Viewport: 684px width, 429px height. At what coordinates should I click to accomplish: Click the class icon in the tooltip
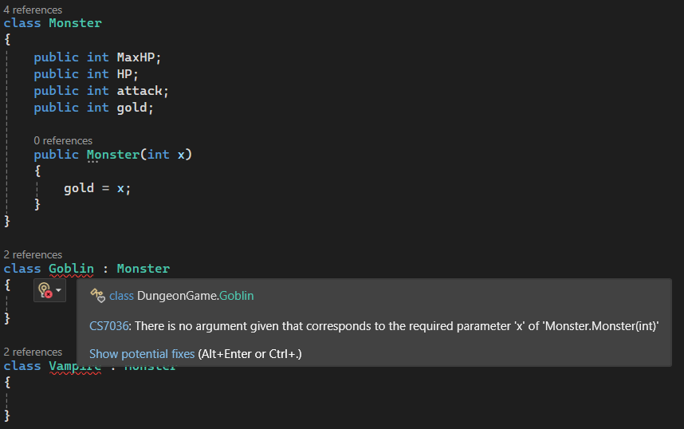(x=97, y=296)
